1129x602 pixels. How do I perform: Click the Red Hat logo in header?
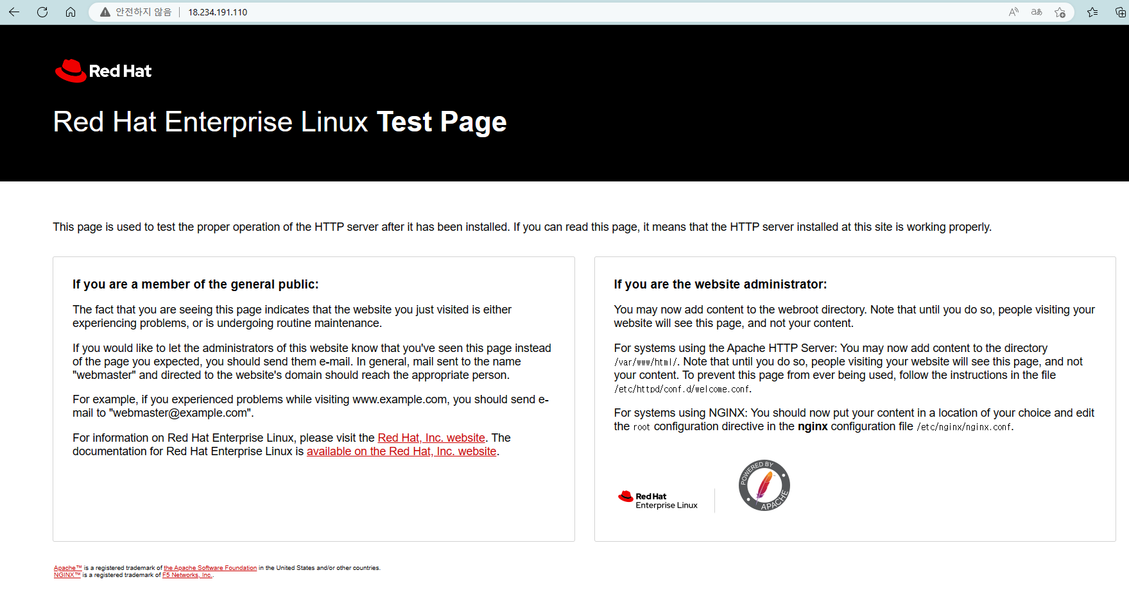click(103, 71)
